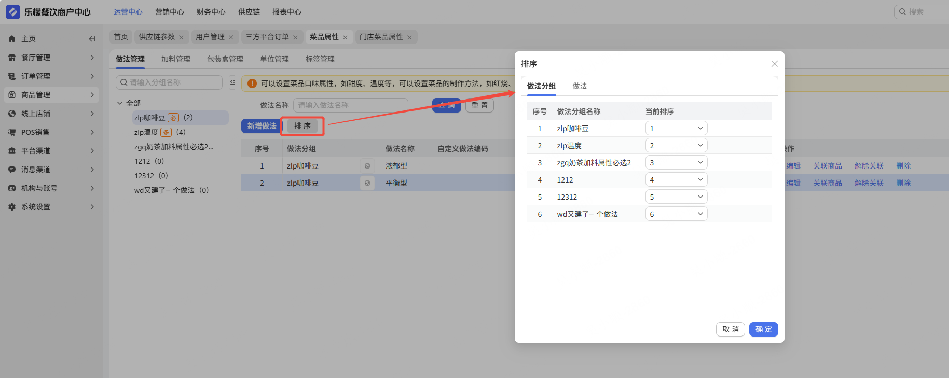Click the 请输入做法名称 input field
The height and width of the screenshot is (378, 949).
[x=351, y=105]
